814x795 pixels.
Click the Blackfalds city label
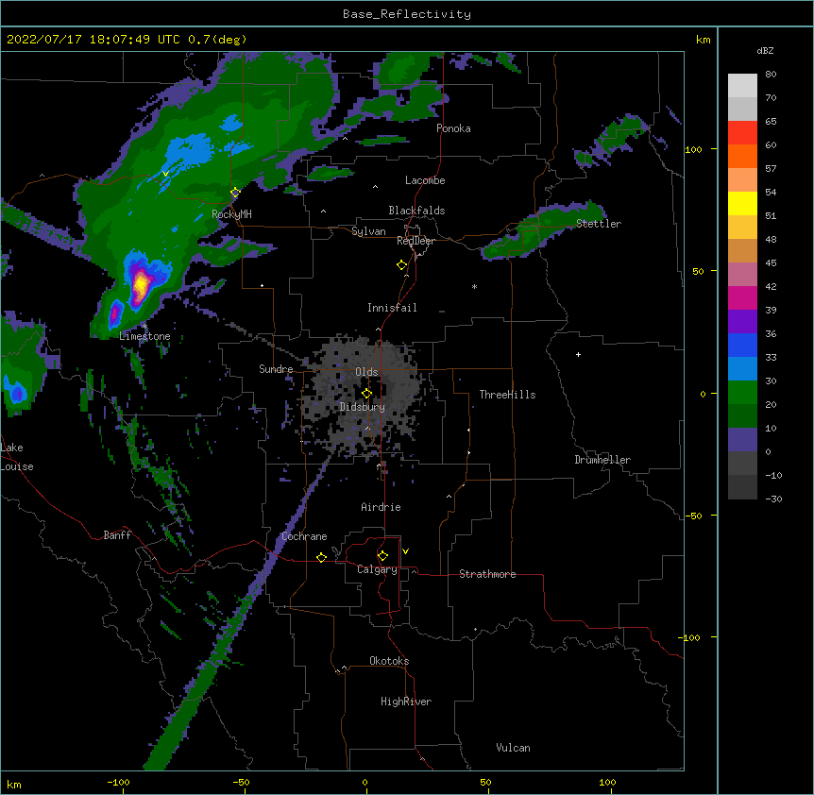416,211
